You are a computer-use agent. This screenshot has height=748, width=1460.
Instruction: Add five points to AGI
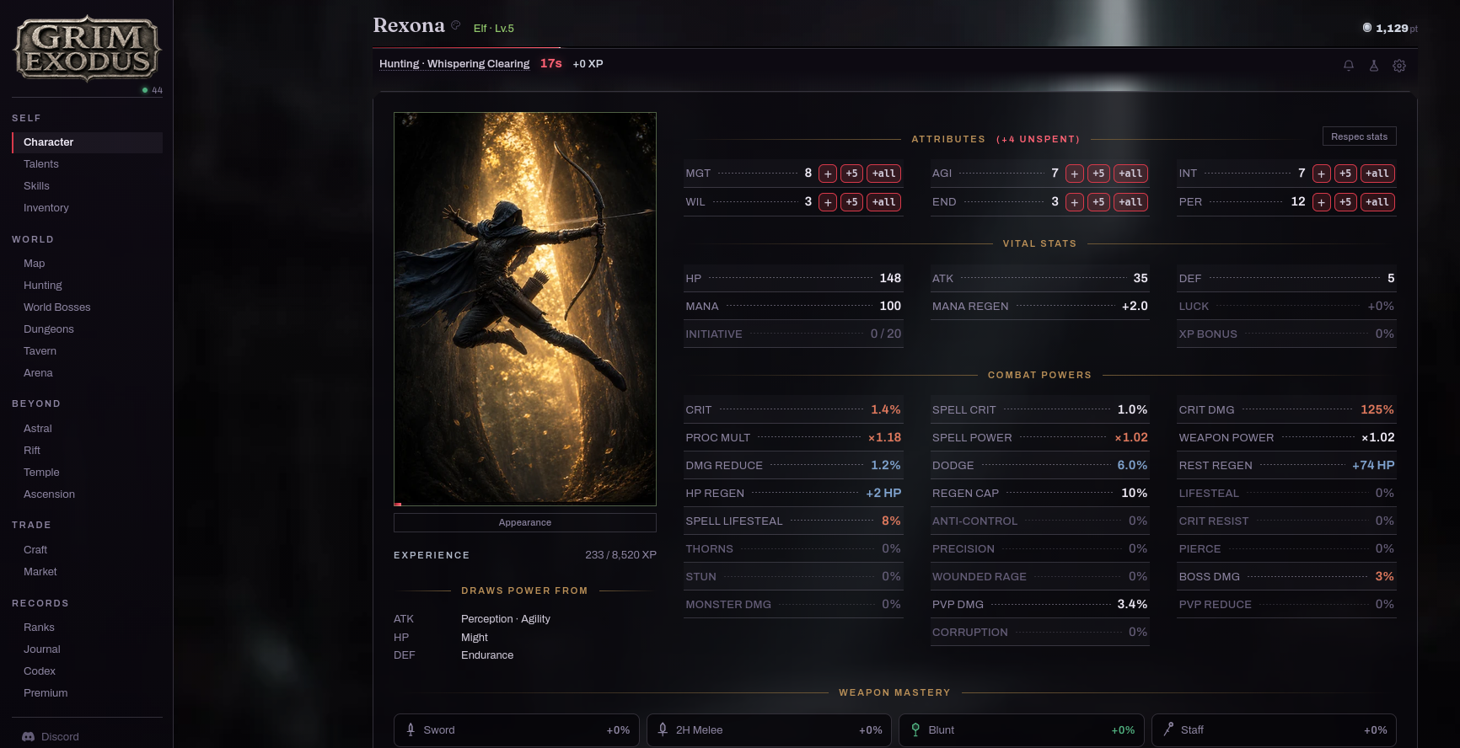pos(1098,174)
